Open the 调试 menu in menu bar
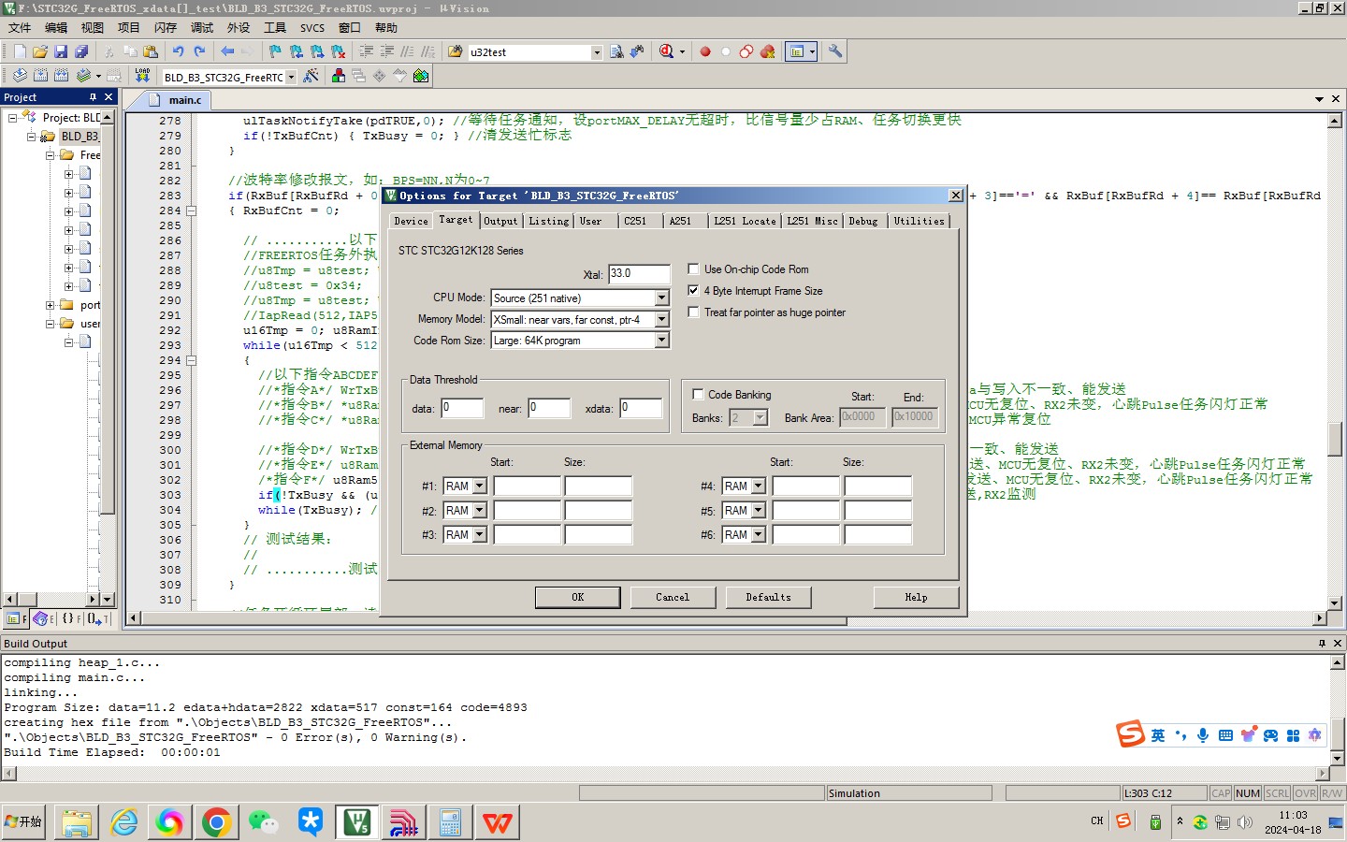This screenshot has width=1347, height=842. pyautogui.click(x=202, y=28)
